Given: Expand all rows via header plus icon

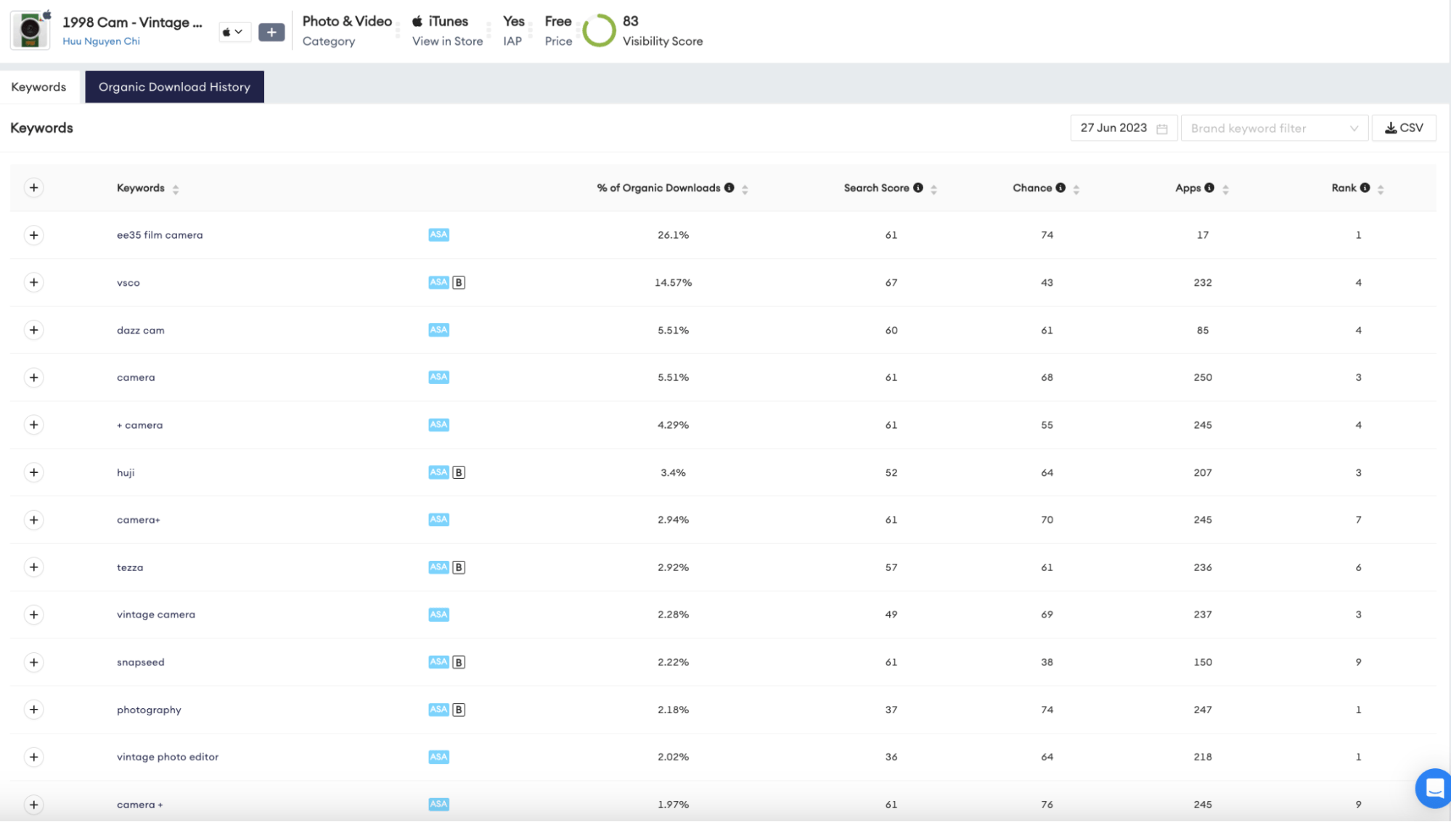Looking at the screenshot, I should point(33,188).
